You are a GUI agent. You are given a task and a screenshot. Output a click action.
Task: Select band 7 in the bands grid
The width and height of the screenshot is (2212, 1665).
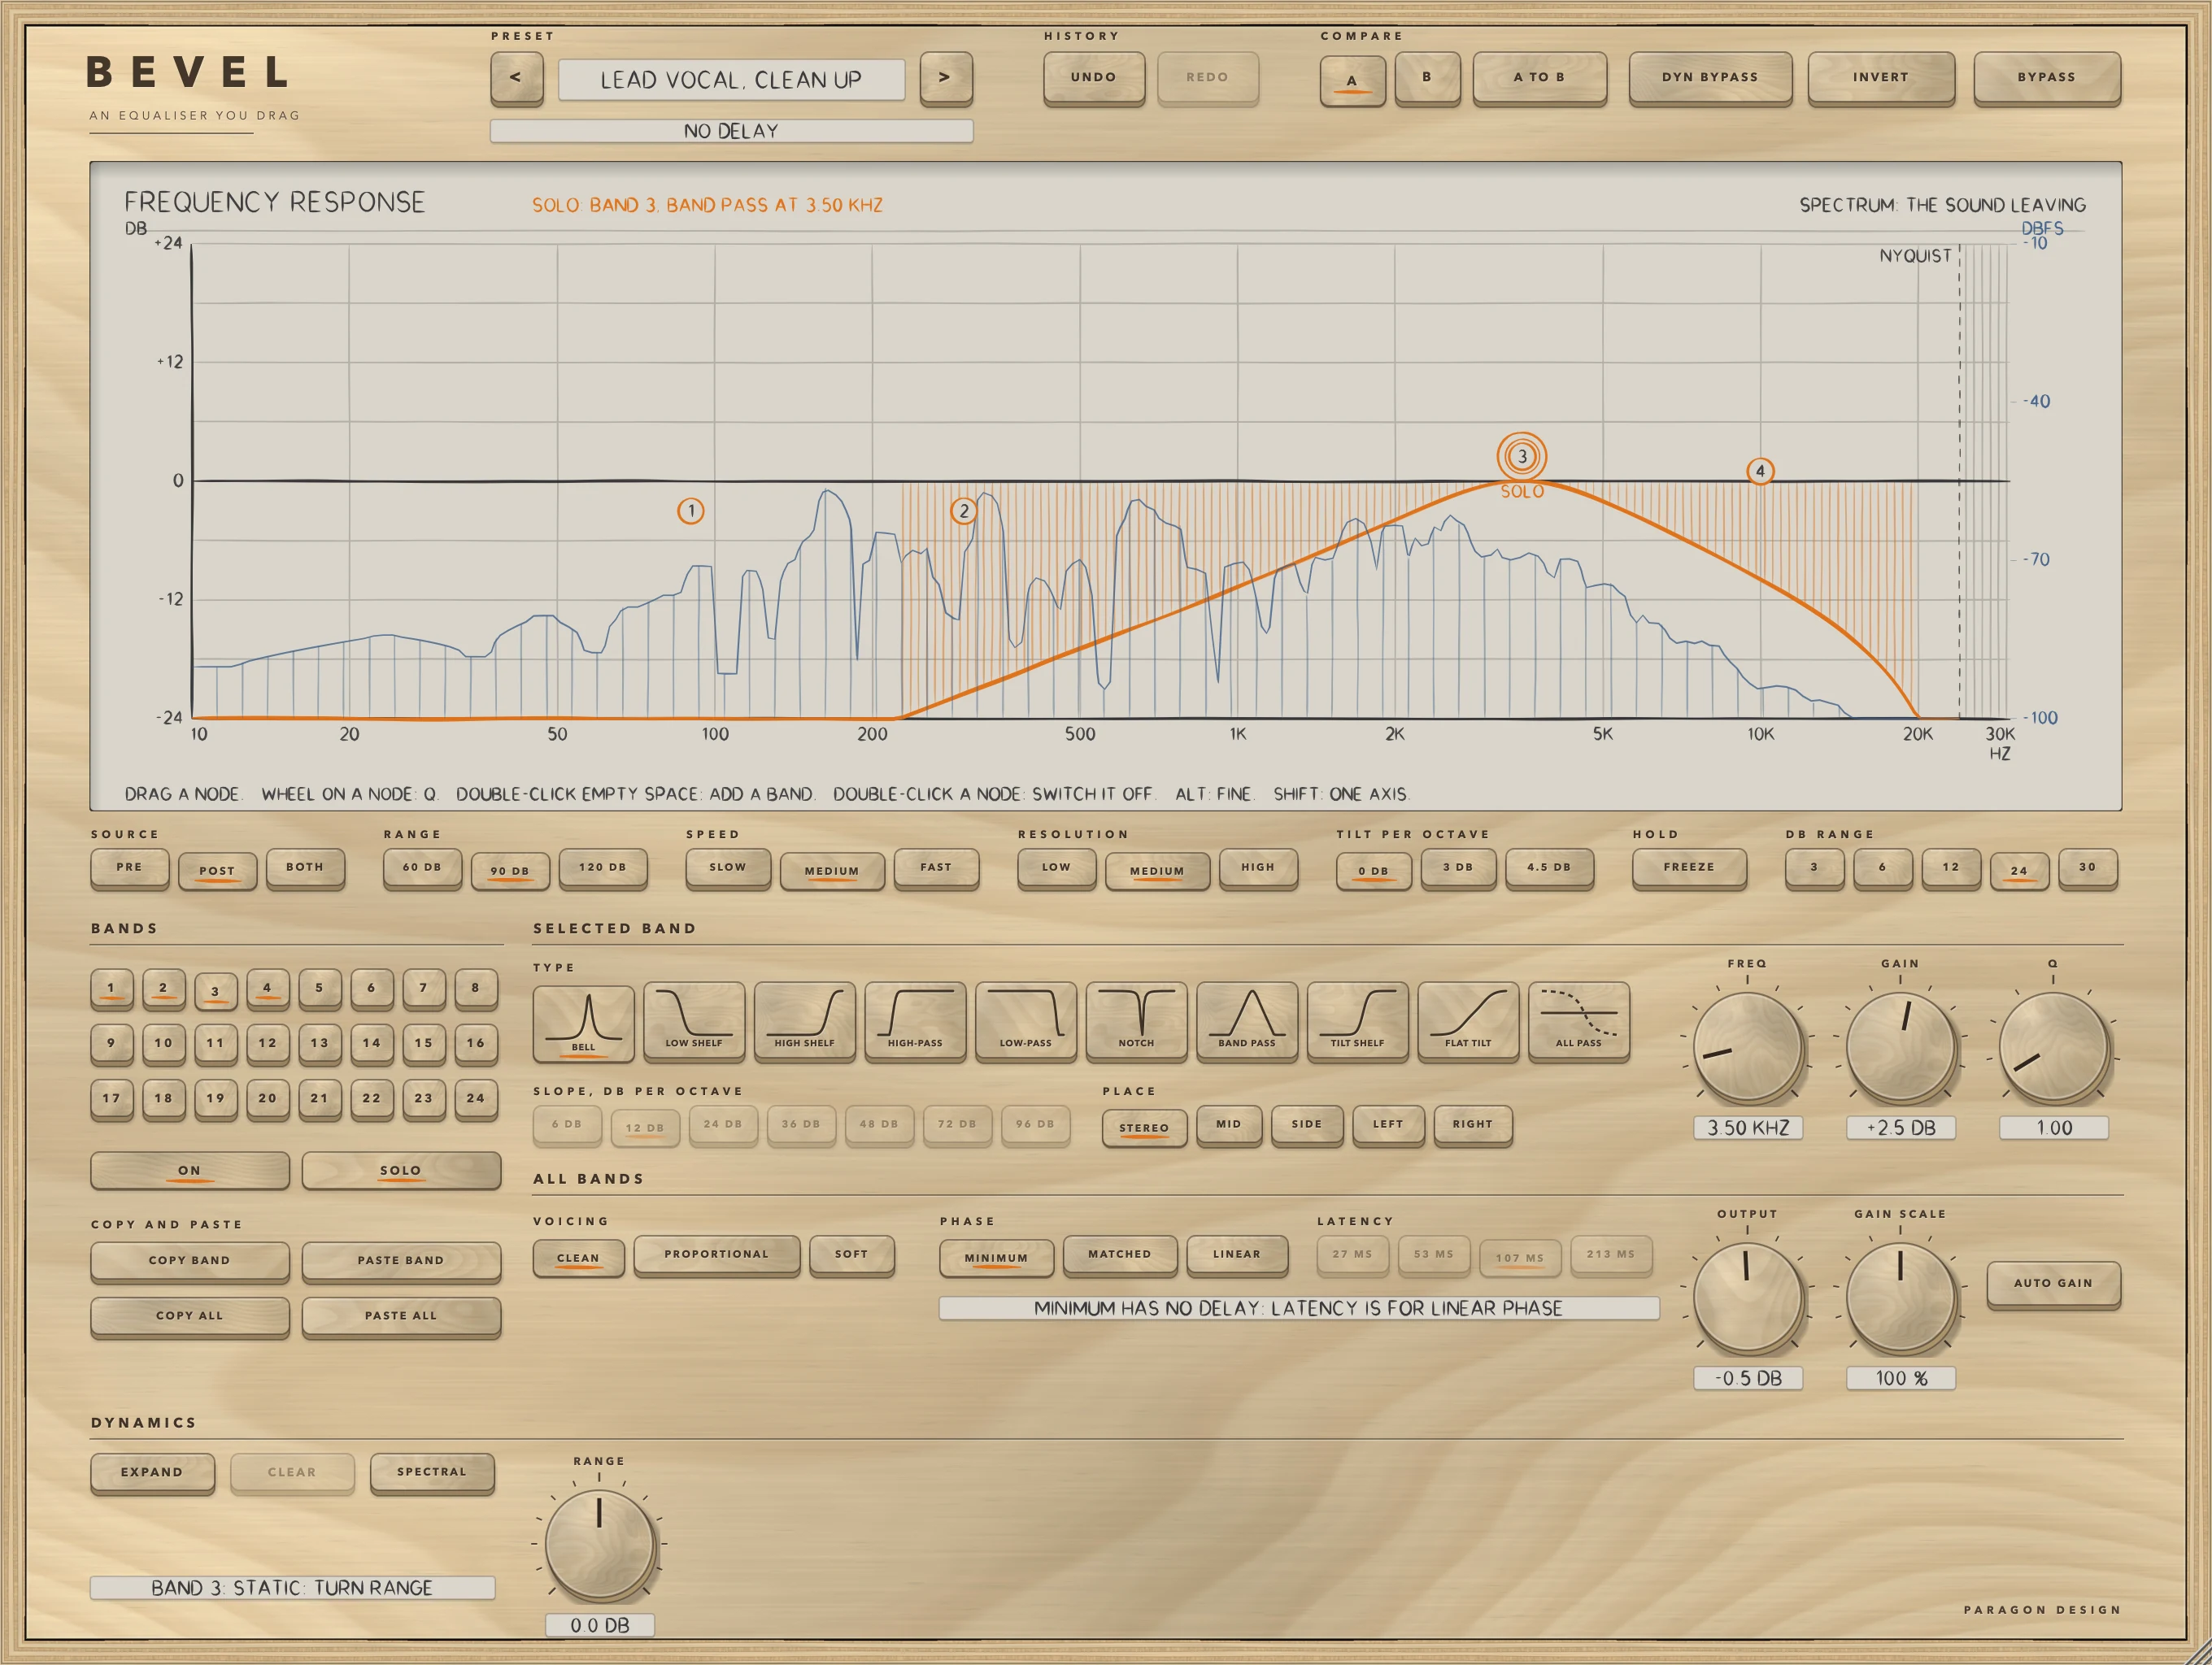423,989
